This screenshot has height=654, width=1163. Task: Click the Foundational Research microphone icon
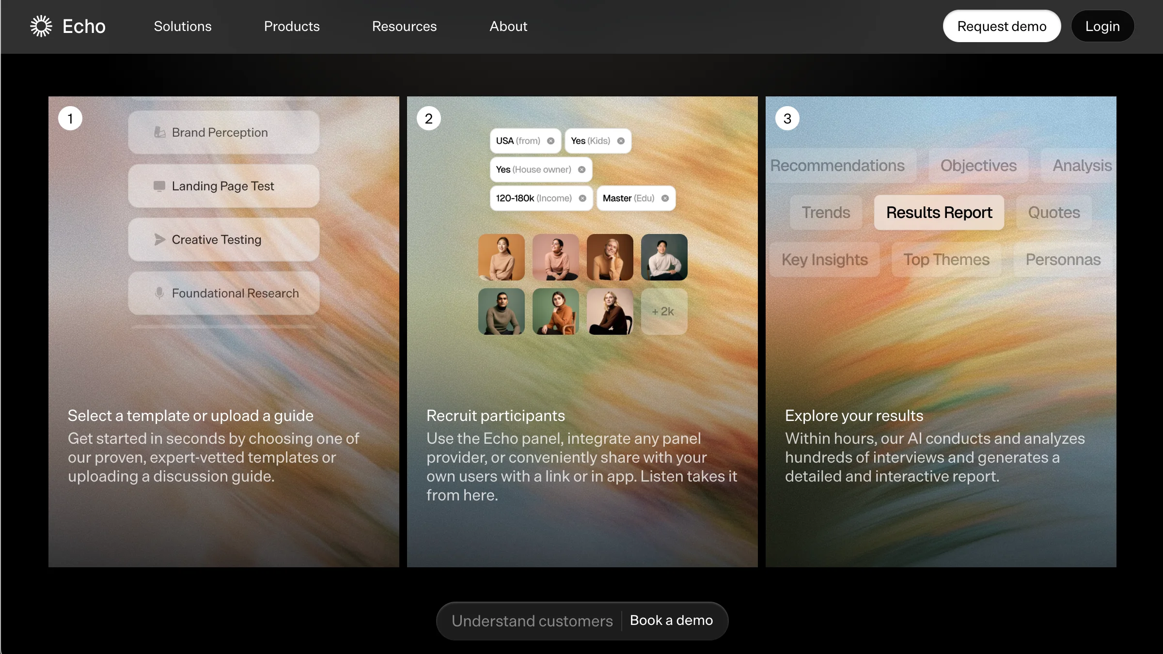click(159, 293)
